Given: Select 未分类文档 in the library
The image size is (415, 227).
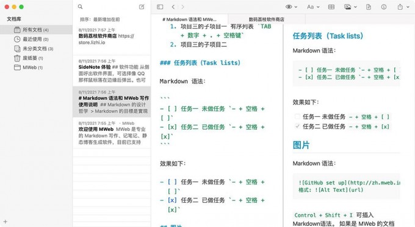Looking at the screenshot, I should [38, 49].
